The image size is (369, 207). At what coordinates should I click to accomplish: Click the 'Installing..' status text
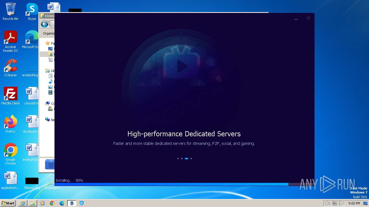63,181
